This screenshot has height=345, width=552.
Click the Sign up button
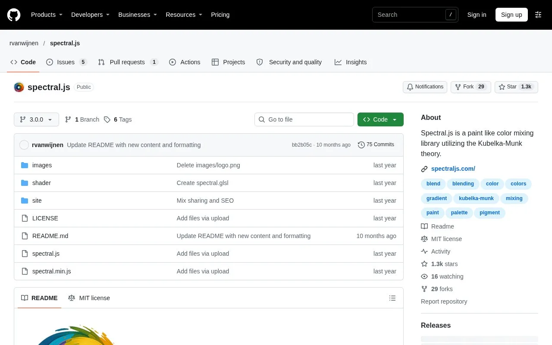[x=511, y=15]
